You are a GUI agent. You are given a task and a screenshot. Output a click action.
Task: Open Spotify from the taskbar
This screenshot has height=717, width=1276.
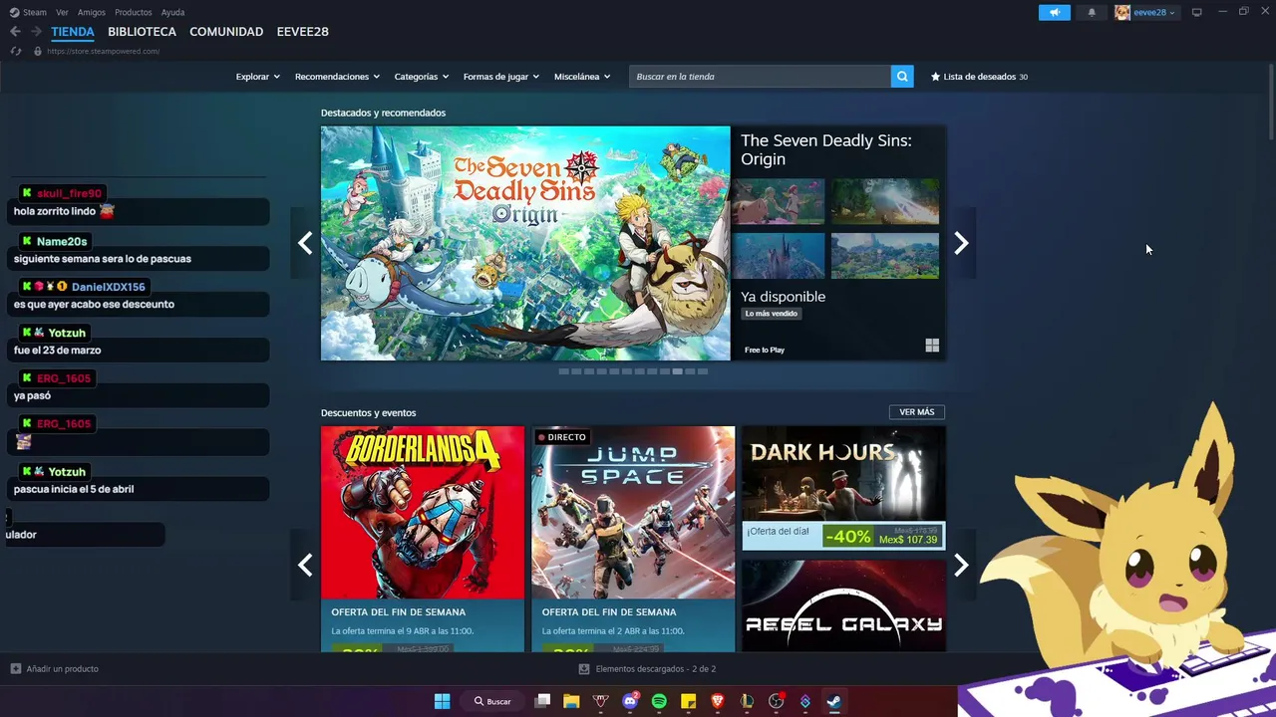[659, 701]
